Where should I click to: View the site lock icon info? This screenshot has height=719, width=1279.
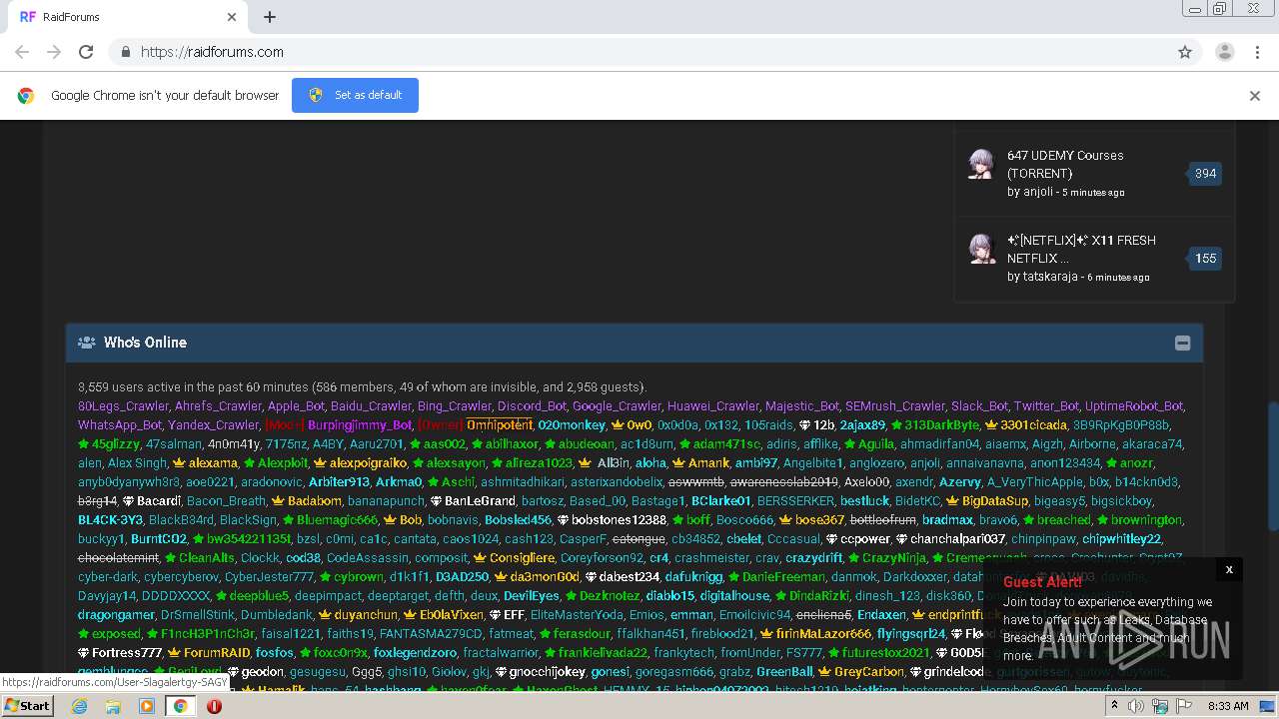pyautogui.click(x=125, y=52)
